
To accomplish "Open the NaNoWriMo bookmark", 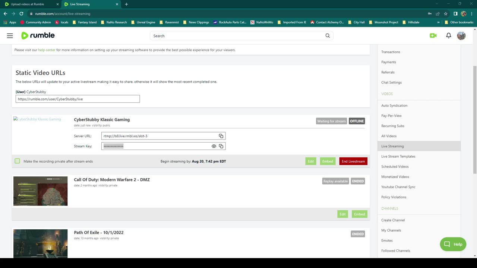I will pos(262,22).
